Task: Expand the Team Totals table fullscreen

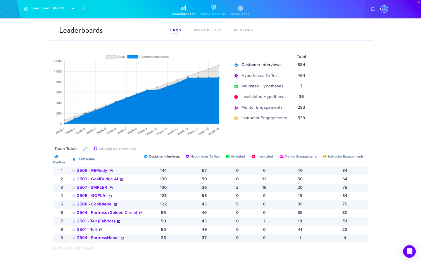Action: pyautogui.click(x=85, y=149)
